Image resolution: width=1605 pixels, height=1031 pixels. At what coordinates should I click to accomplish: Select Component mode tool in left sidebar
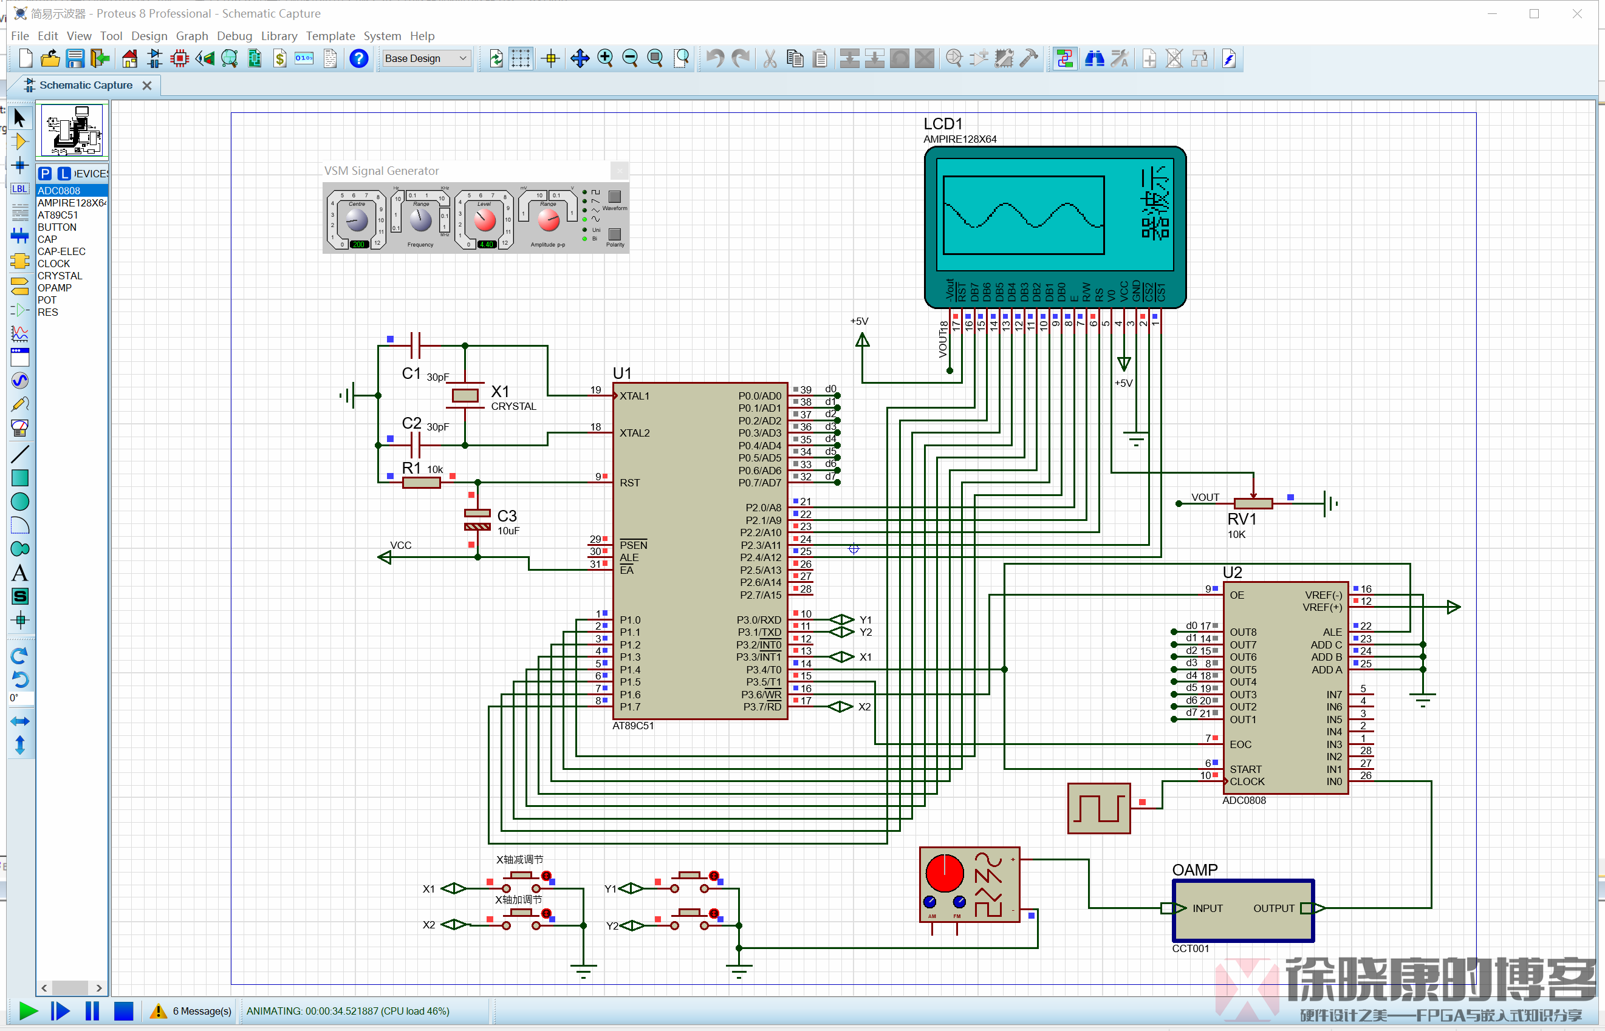click(19, 142)
